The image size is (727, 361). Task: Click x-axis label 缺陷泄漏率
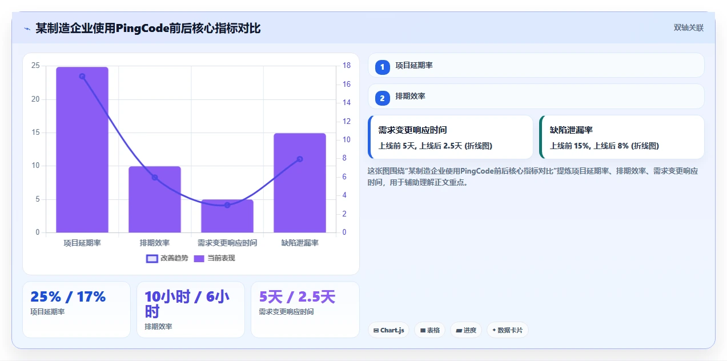coord(300,243)
